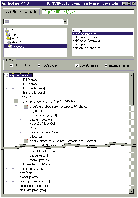Viewport: 138px width, 198px height.
Task: Click the alignAngle hop node icon
Action: click(26, 107)
